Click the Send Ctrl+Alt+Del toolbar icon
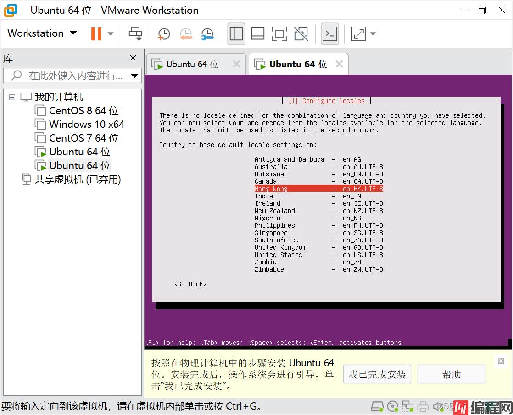 (x=135, y=33)
